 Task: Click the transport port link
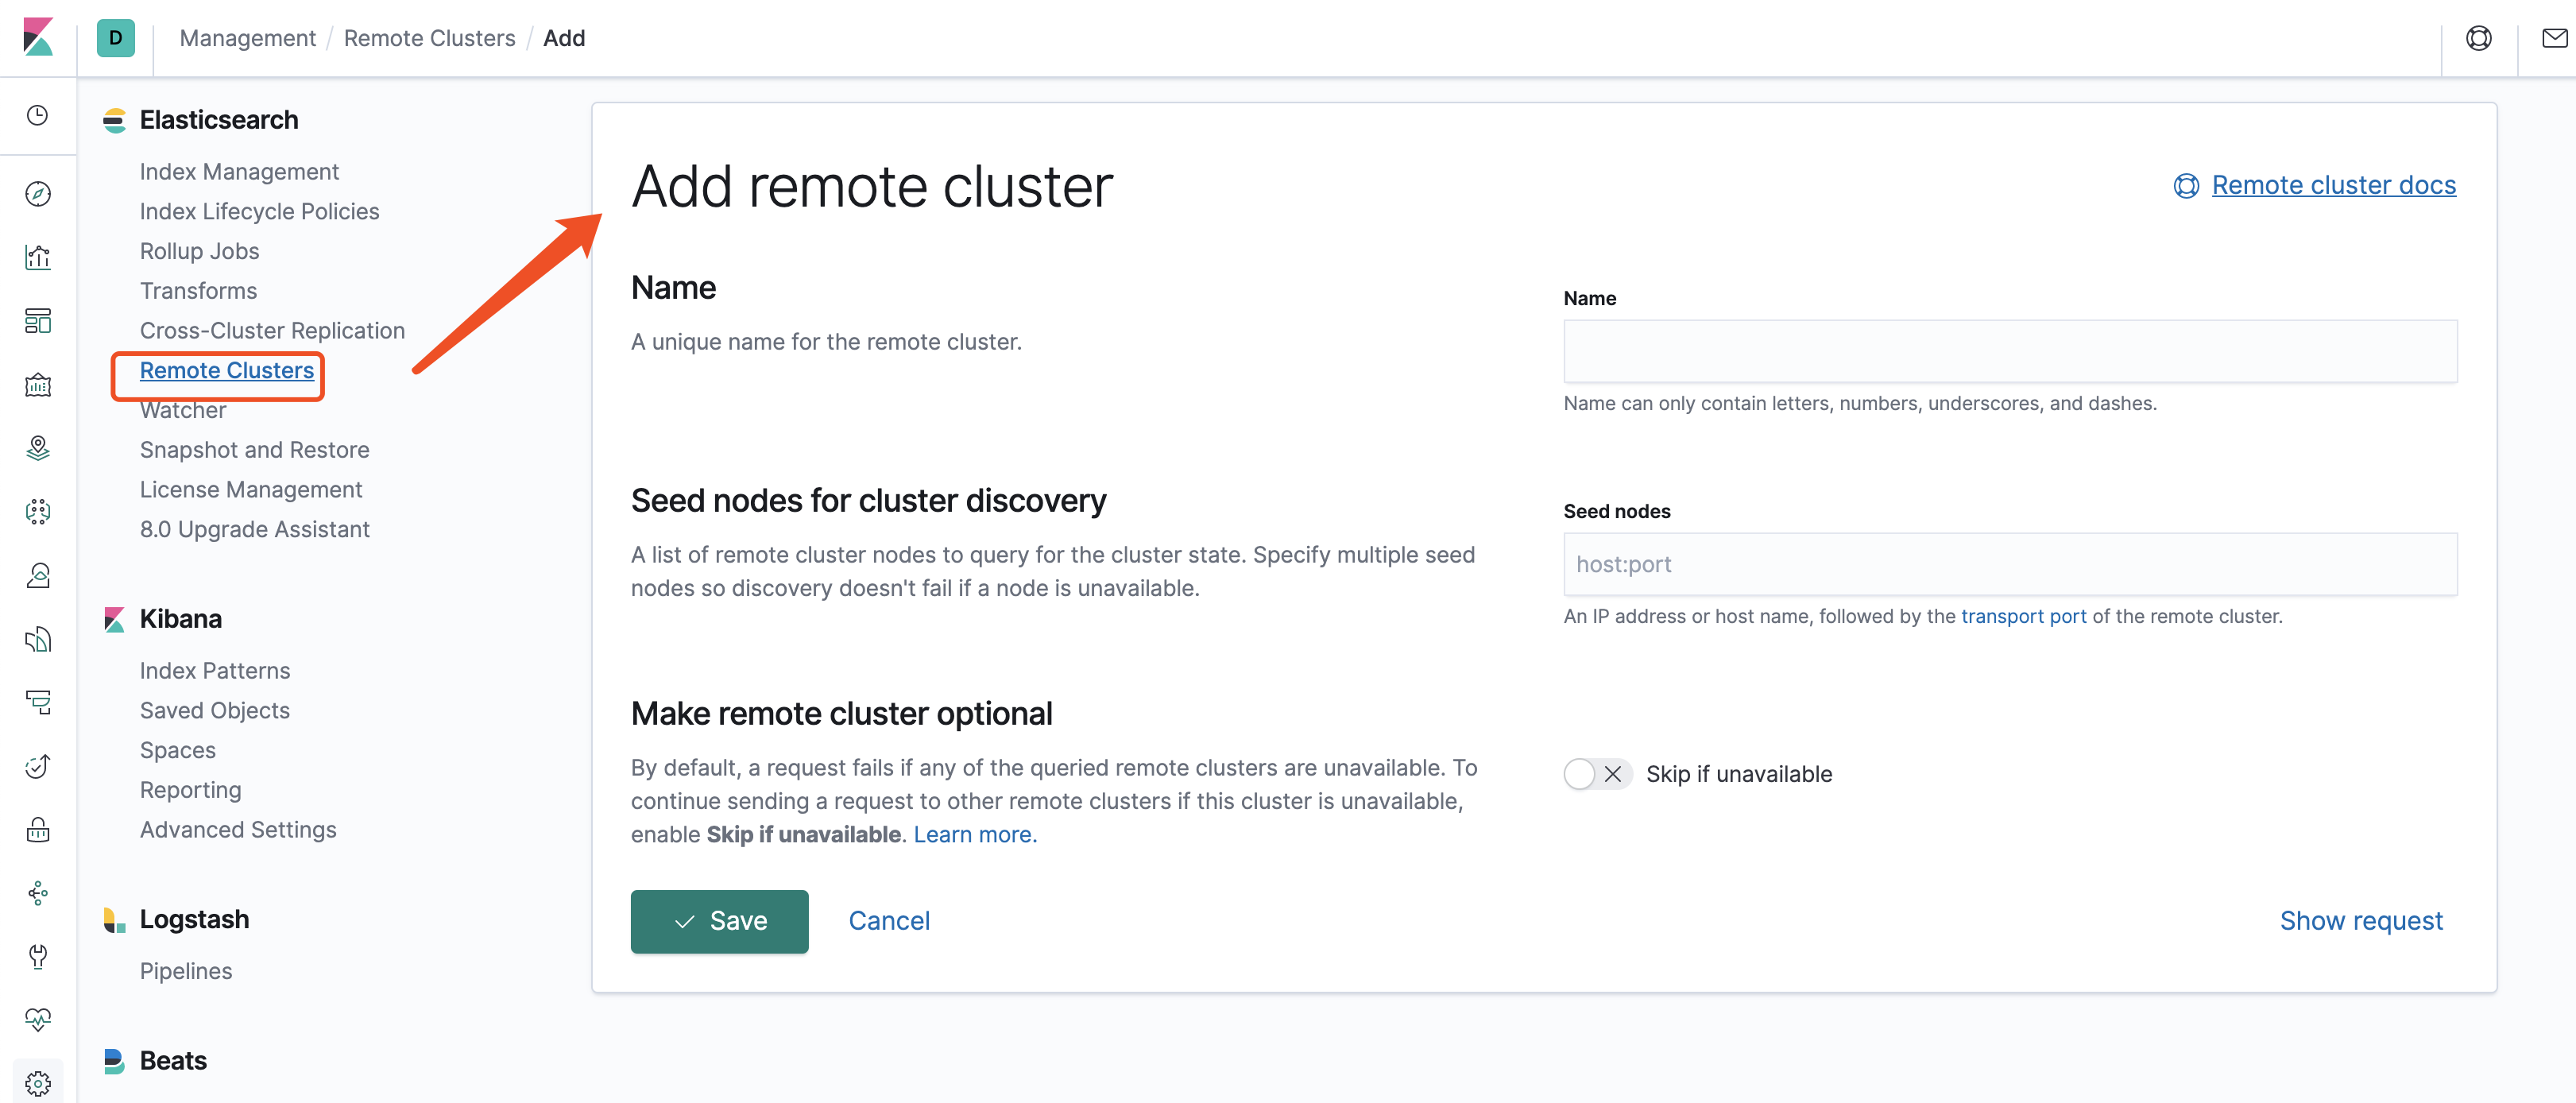(2023, 616)
